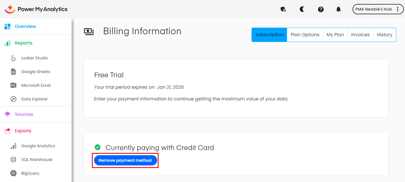
Task: Click the Microsoft Excel icon
Action: (x=13, y=85)
